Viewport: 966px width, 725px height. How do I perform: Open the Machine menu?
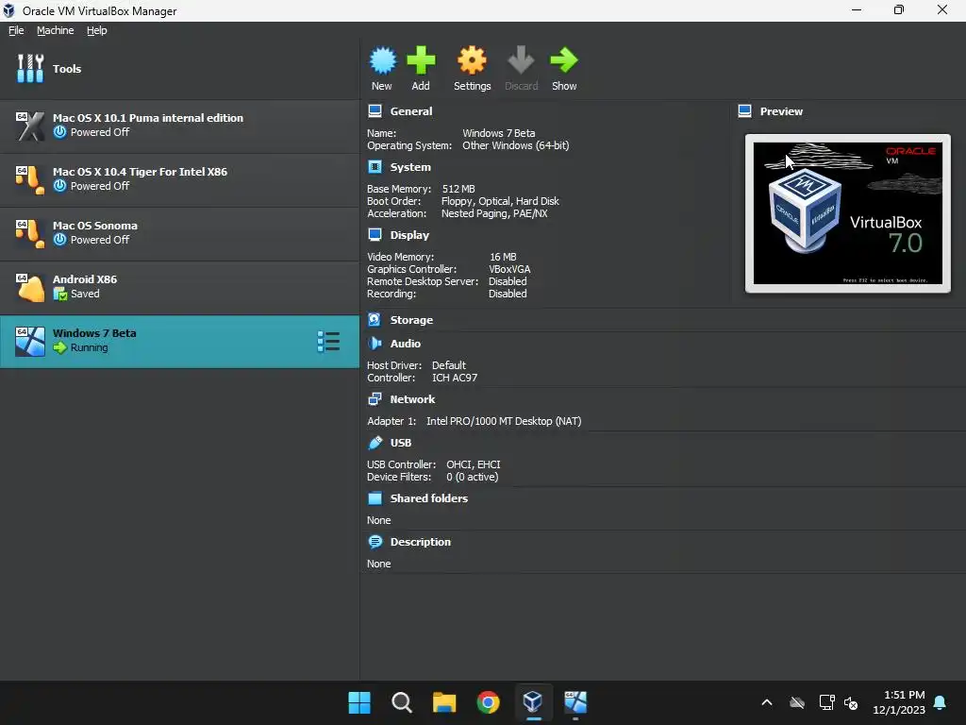(56, 30)
